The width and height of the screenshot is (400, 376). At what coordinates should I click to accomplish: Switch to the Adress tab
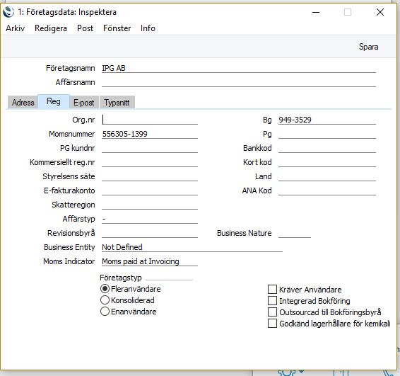click(x=23, y=103)
